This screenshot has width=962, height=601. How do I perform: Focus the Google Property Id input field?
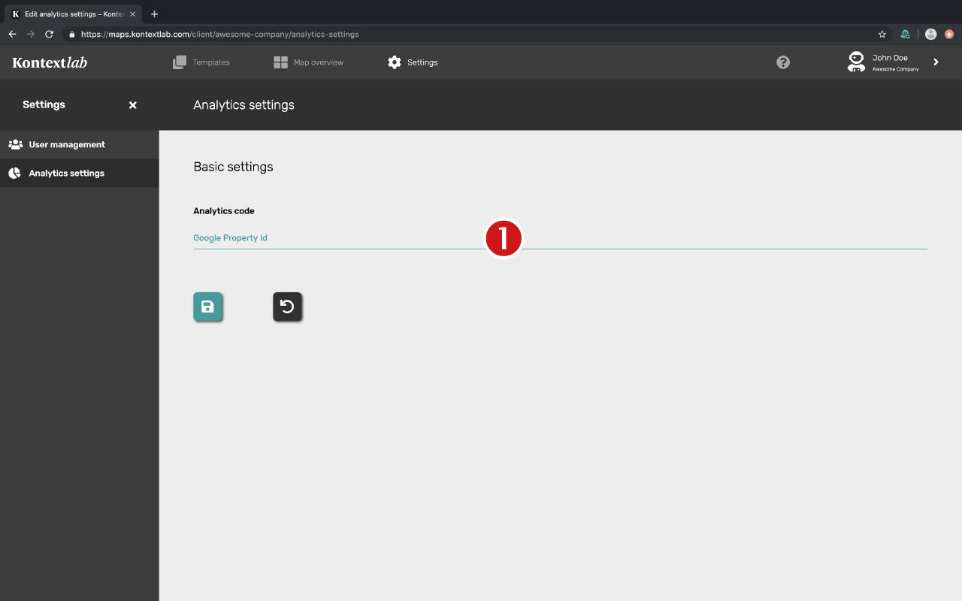(x=560, y=238)
